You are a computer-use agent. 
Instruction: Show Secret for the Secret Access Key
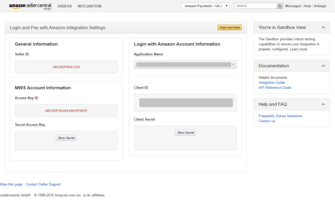pos(66,138)
